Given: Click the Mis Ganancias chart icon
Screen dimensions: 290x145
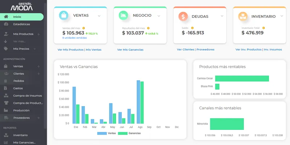Looking at the screenshot, I should pos(6,142).
